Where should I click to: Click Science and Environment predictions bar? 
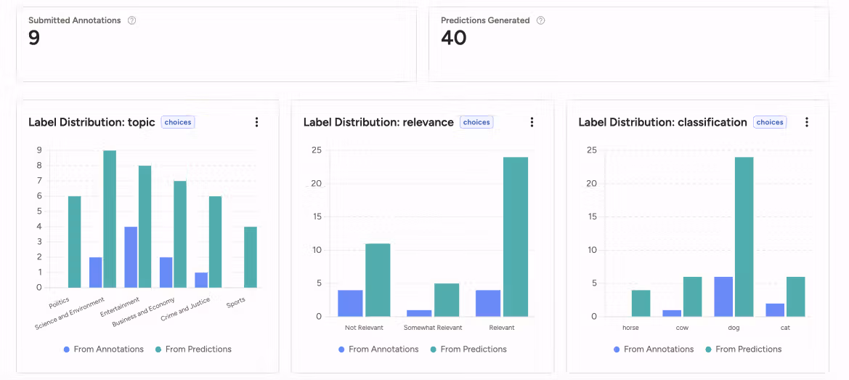click(110, 219)
